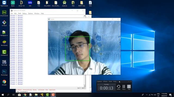174x97 pixels.
Task: Switch to green Camtasia taskbar icon
Action: (x=48, y=95)
